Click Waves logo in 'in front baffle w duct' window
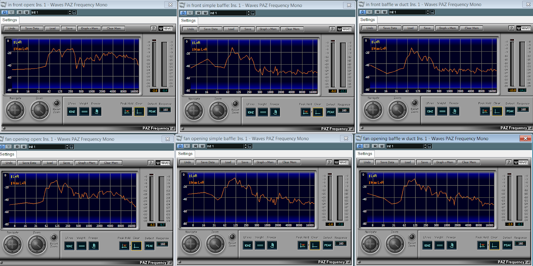The width and height of the screenshot is (533, 266). pyautogui.click(x=524, y=28)
